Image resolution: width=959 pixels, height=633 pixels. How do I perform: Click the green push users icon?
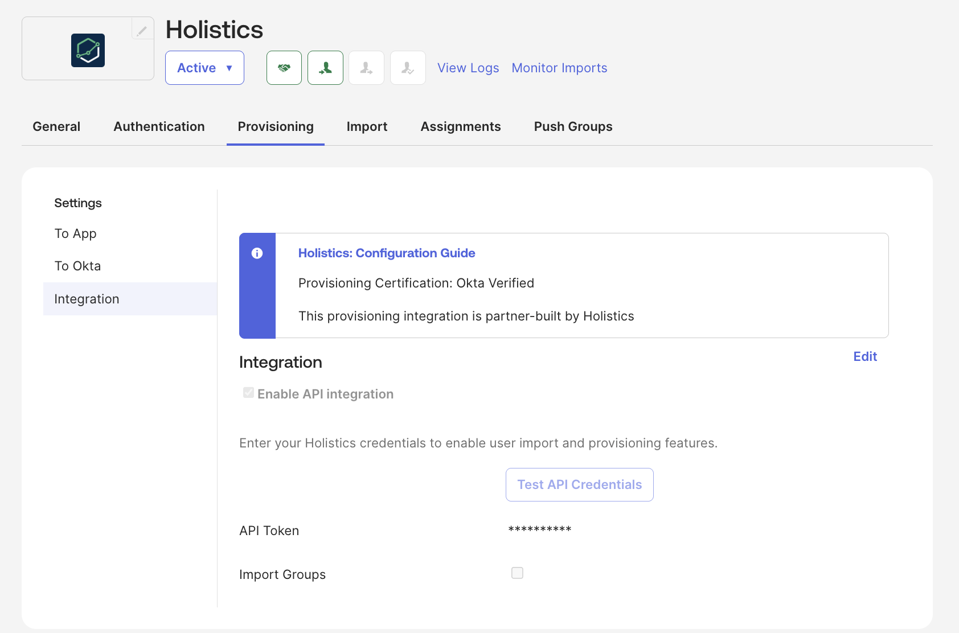point(325,68)
